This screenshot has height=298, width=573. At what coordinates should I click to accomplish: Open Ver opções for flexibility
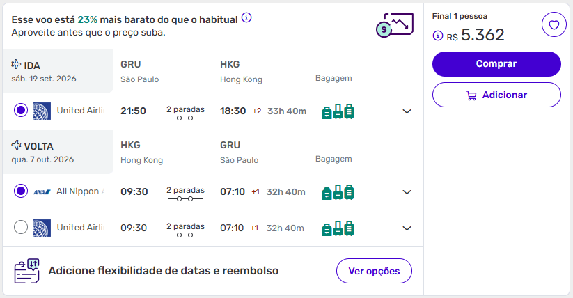pos(374,271)
